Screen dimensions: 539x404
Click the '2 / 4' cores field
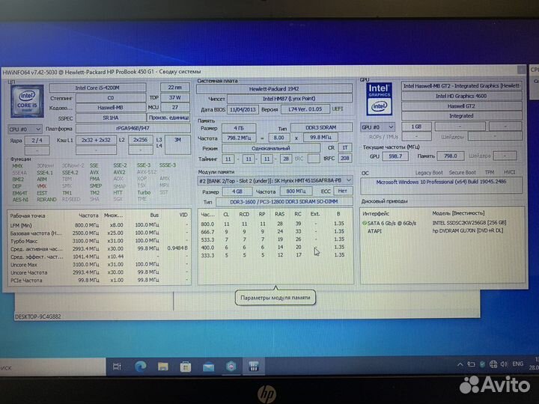tap(37, 140)
